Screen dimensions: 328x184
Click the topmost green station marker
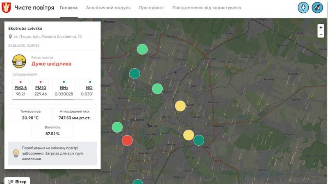point(142,50)
